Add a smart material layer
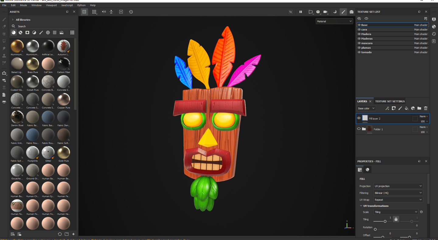 coord(413,108)
